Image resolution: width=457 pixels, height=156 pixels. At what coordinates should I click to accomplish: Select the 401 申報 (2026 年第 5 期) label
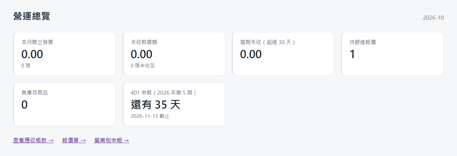click(x=164, y=93)
